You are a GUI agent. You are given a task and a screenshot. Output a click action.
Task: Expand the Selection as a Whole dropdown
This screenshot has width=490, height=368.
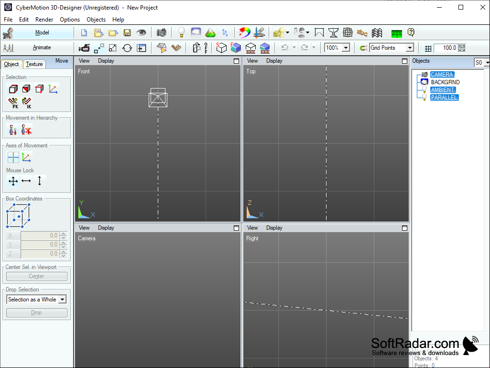63,300
